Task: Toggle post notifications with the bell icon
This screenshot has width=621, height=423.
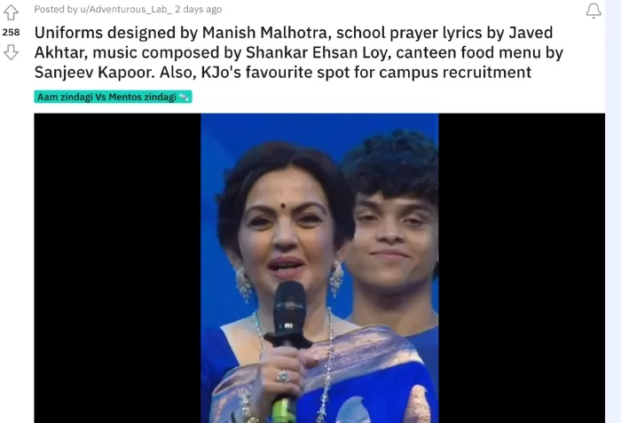Action: 593,11
